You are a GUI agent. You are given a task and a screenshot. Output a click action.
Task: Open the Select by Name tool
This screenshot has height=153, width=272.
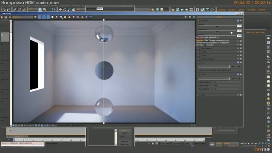tap(45, 10)
